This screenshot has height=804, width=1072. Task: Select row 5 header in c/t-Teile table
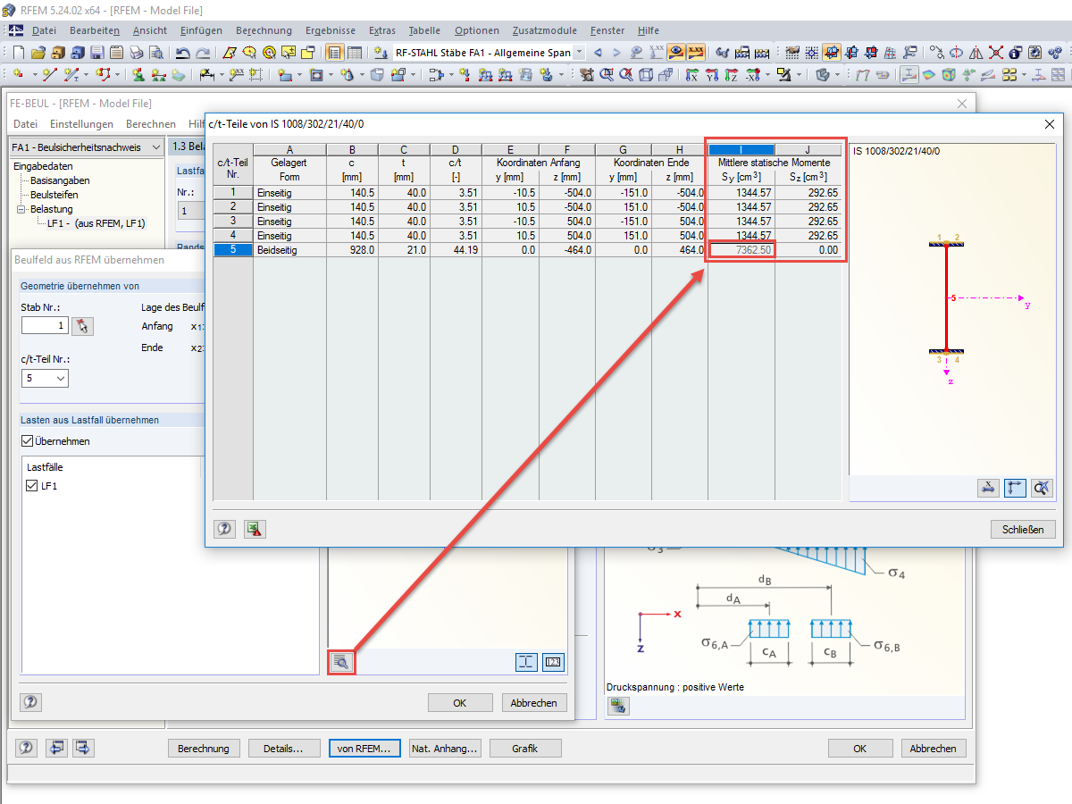point(233,251)
